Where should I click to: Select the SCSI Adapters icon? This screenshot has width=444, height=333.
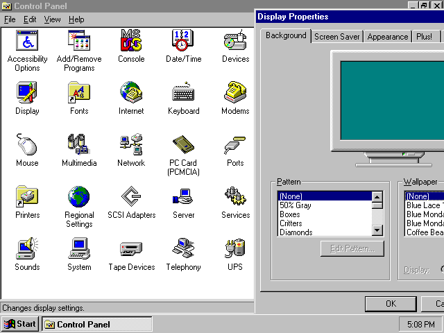131,196
